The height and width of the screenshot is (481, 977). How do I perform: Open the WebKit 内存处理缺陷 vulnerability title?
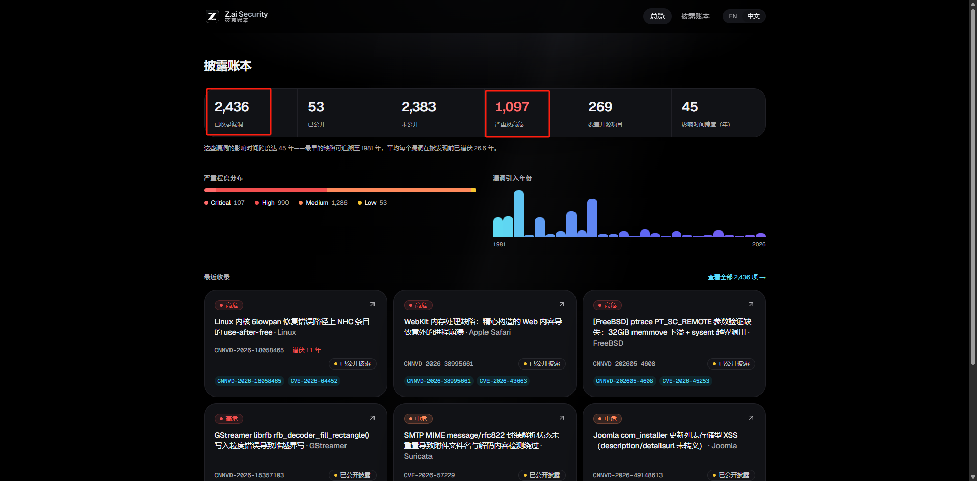483,327
